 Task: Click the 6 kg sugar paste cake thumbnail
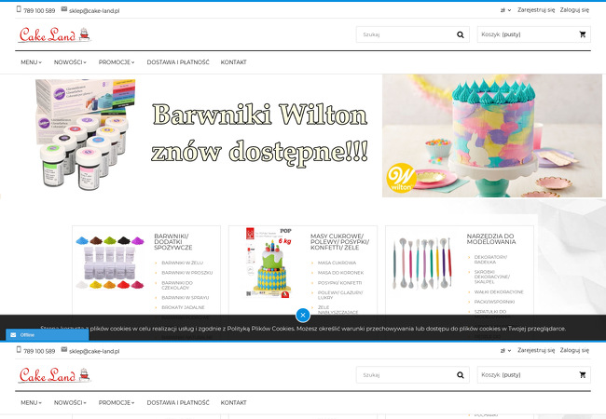(269, 263)
